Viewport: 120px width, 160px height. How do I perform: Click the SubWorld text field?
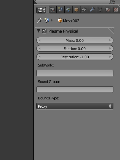(x=75, y=73)
